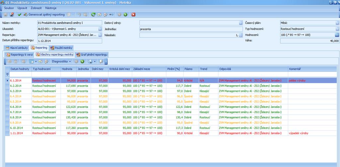Image resolution: width=340 pixels, height=167 pixels.
Task: Open the Graf plnění reportingu subtab
Action: pos(92,55)
